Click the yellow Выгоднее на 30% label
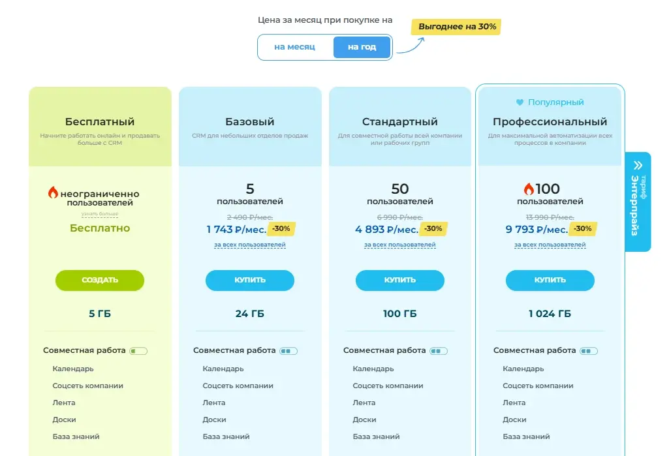 pyautogui.click(x=457, y=27)
